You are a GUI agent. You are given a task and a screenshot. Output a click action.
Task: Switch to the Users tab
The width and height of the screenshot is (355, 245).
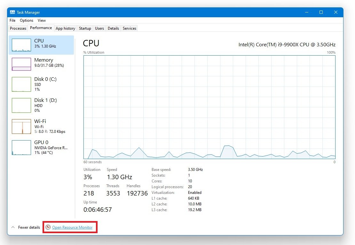[99, 28]
